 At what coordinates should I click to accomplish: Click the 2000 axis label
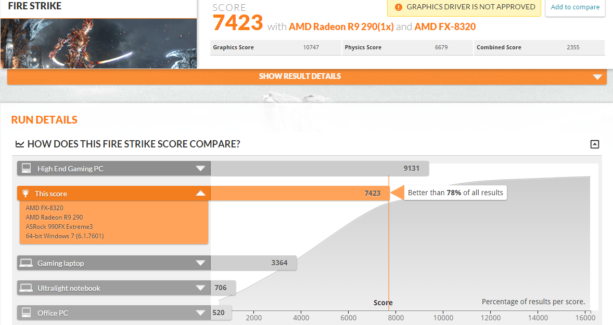pos(254,318)
